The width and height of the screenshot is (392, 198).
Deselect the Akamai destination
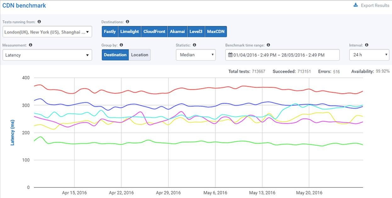point(177,32)
